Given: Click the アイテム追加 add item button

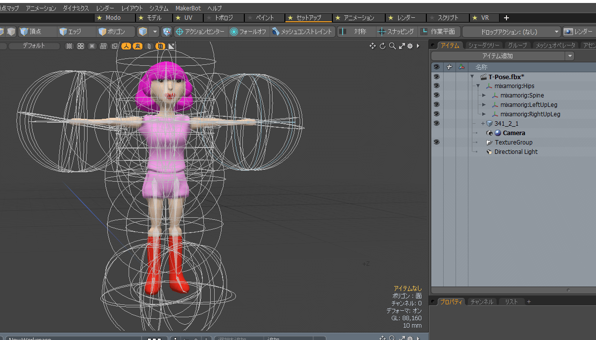Looking at the screenshot, I should click(x=498, y=56).
